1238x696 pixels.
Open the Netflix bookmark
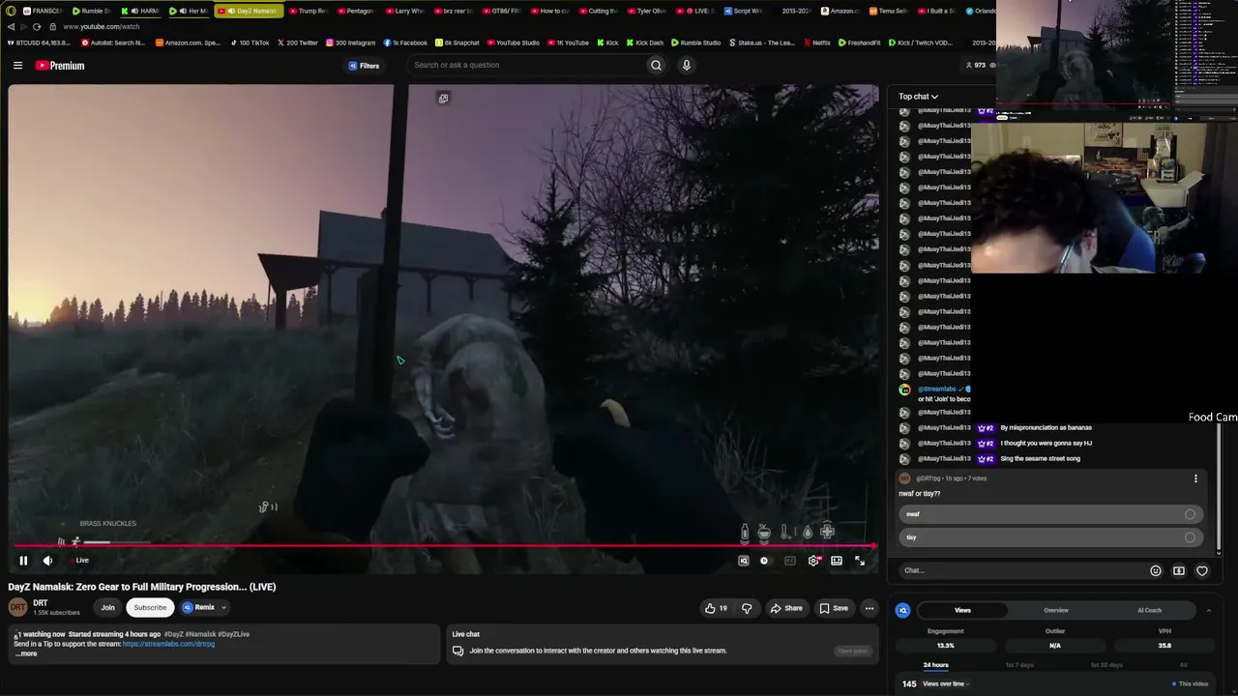[x=816, y=43]
